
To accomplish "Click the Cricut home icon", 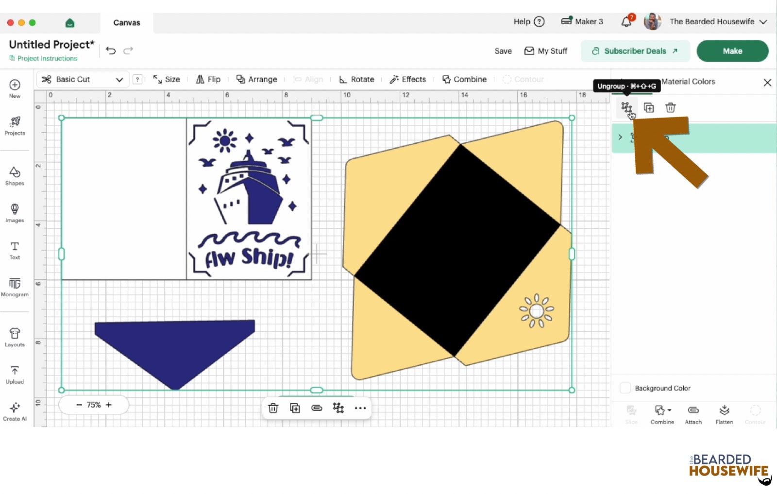I will click(70, 23).
